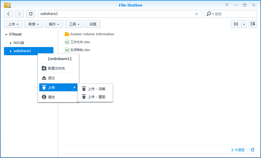Refresh the folder with the toolbar reload button
261x158 pixels.
[x=31, y=14]
